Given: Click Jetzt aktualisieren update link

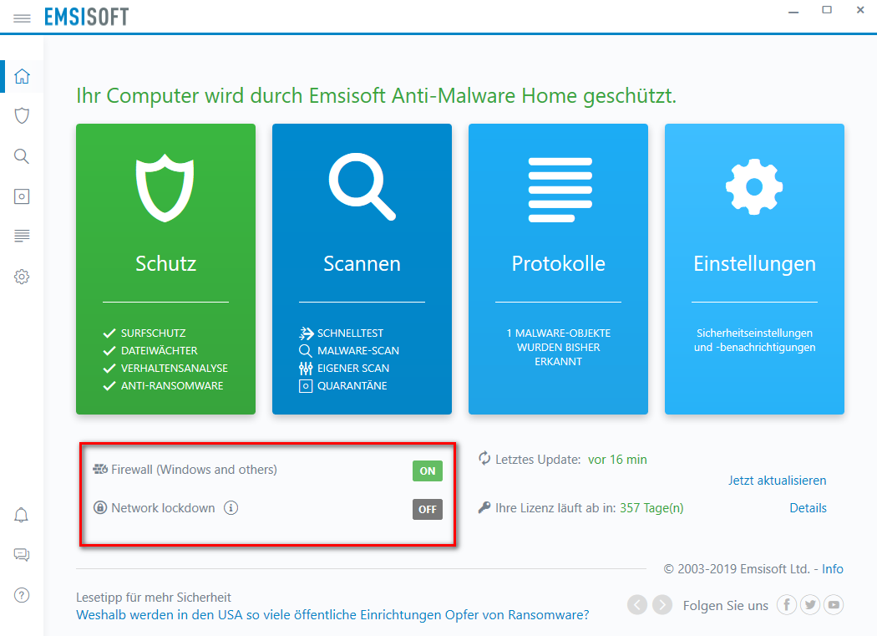Looking at the screenshot, I should point(777,481).
